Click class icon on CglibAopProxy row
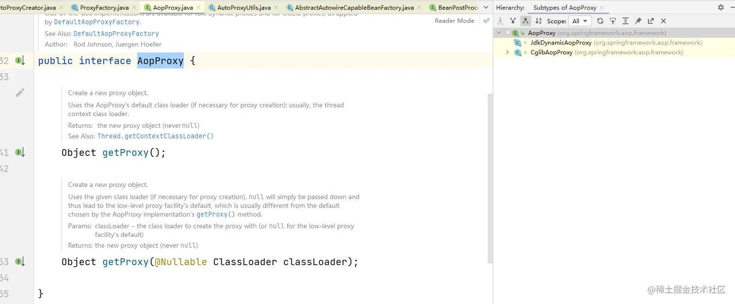The width and height of the screenshot is (735, 304). (x=518, y=52)
